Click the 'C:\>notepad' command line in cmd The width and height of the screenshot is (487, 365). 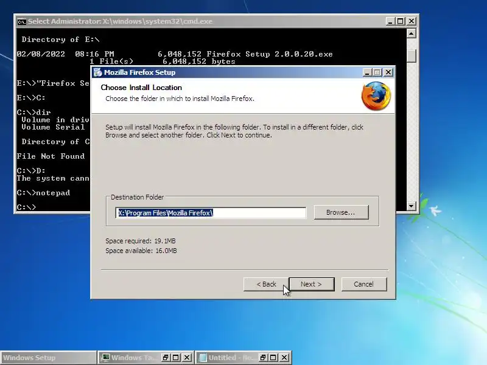[x=43, y=193]
